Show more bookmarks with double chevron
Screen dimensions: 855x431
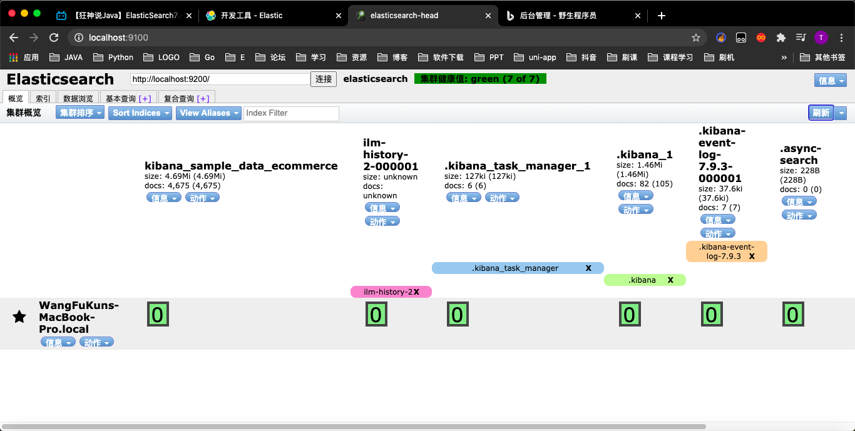[x=784, y=57]
